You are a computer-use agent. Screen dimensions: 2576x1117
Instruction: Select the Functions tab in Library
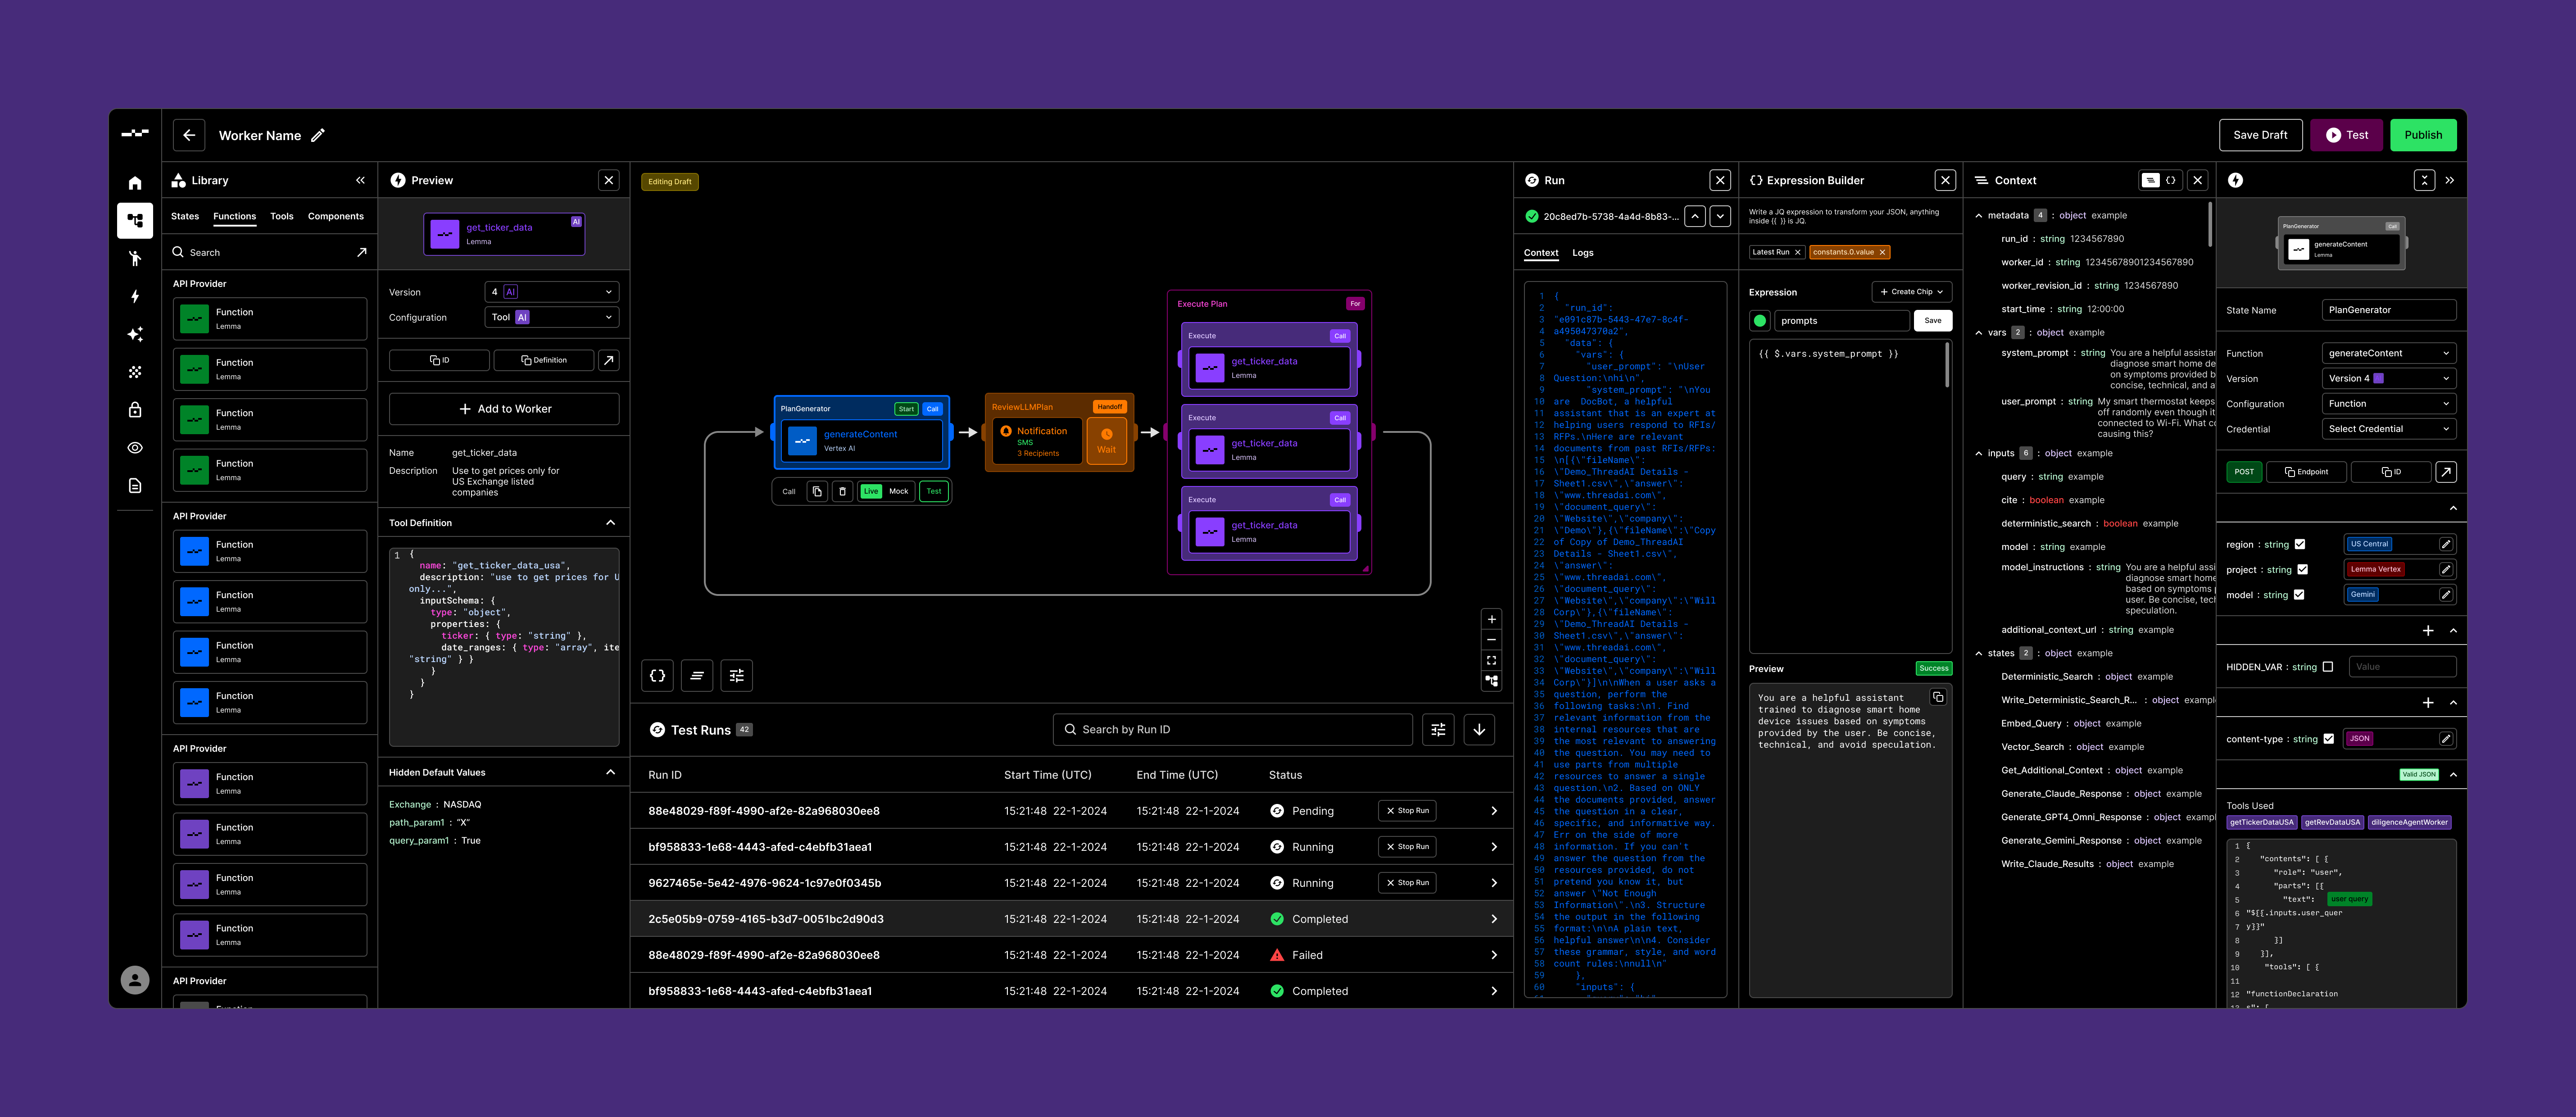pyautogui.click(x=235, y=216)
